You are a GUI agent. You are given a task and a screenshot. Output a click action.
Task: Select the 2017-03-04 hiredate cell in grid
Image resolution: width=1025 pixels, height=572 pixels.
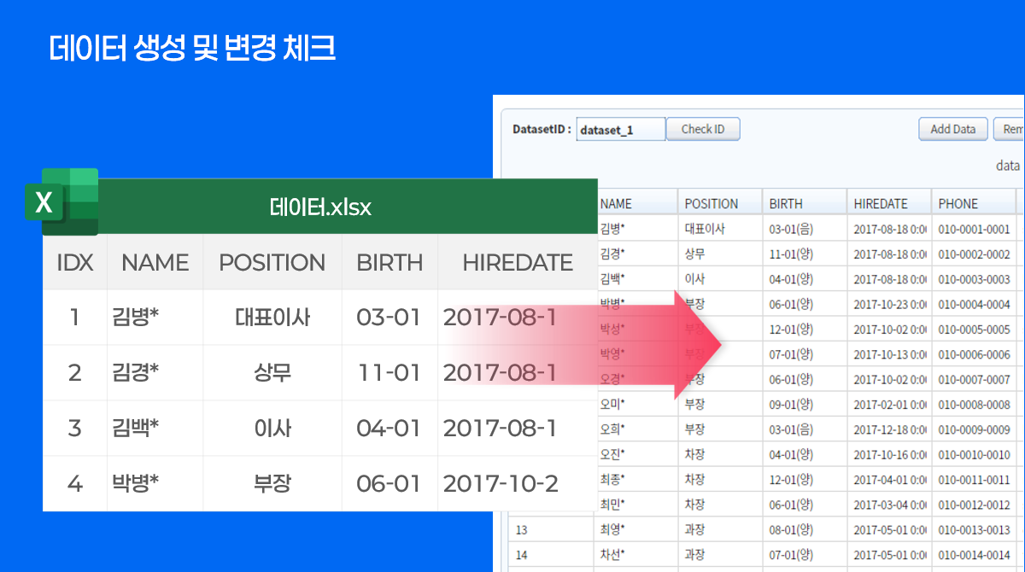tap(889, 505)
